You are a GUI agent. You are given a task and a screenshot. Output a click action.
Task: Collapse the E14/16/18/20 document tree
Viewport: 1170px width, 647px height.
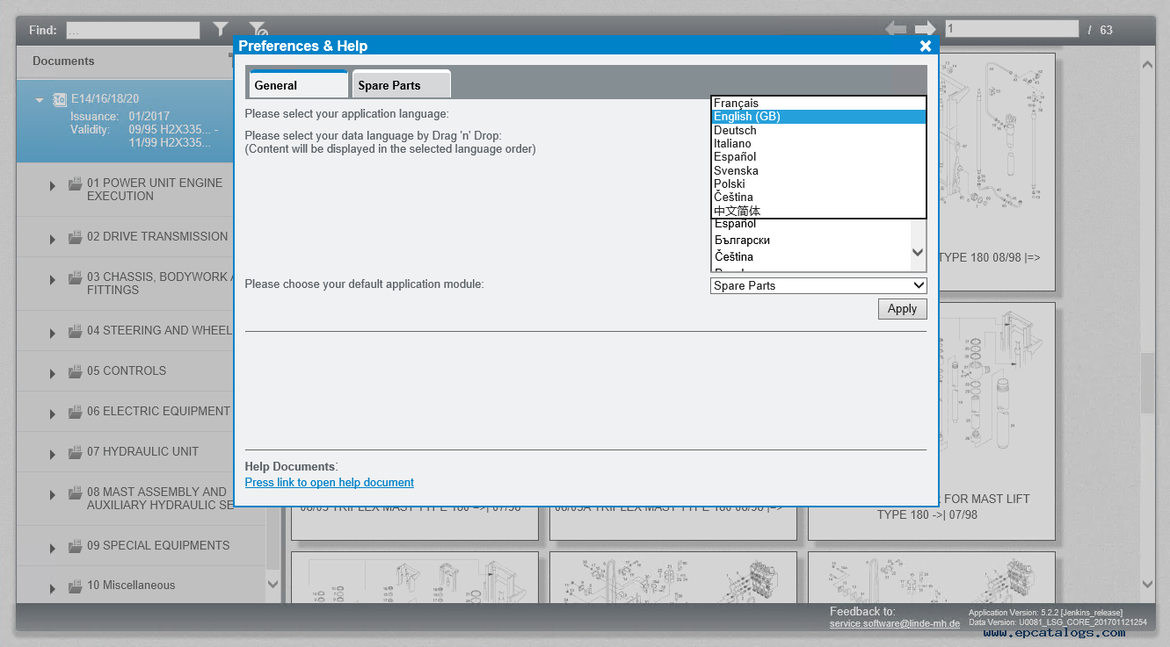39,100
